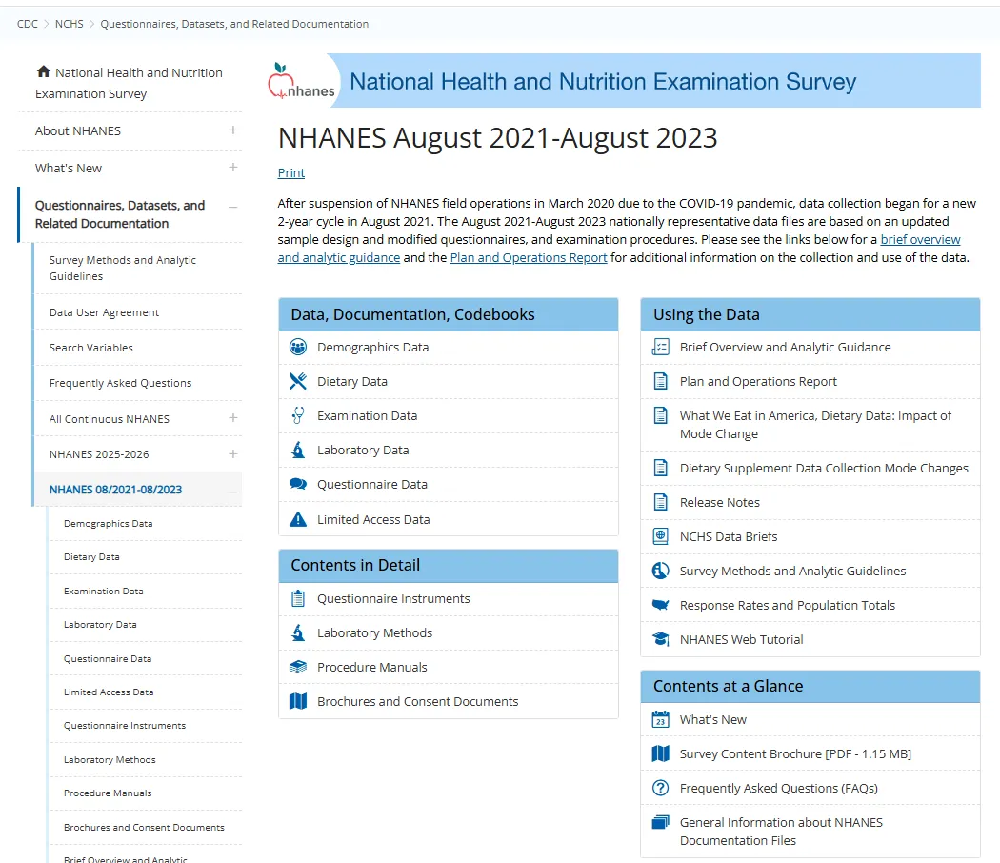The width and height of the screenshot is (1000, 863).
Task: Open Response Rates and Population Totals link
Action: click(787, 605)
